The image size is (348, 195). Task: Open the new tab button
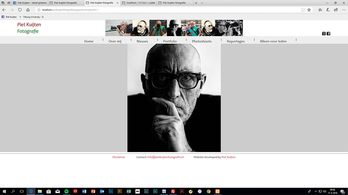196,3
